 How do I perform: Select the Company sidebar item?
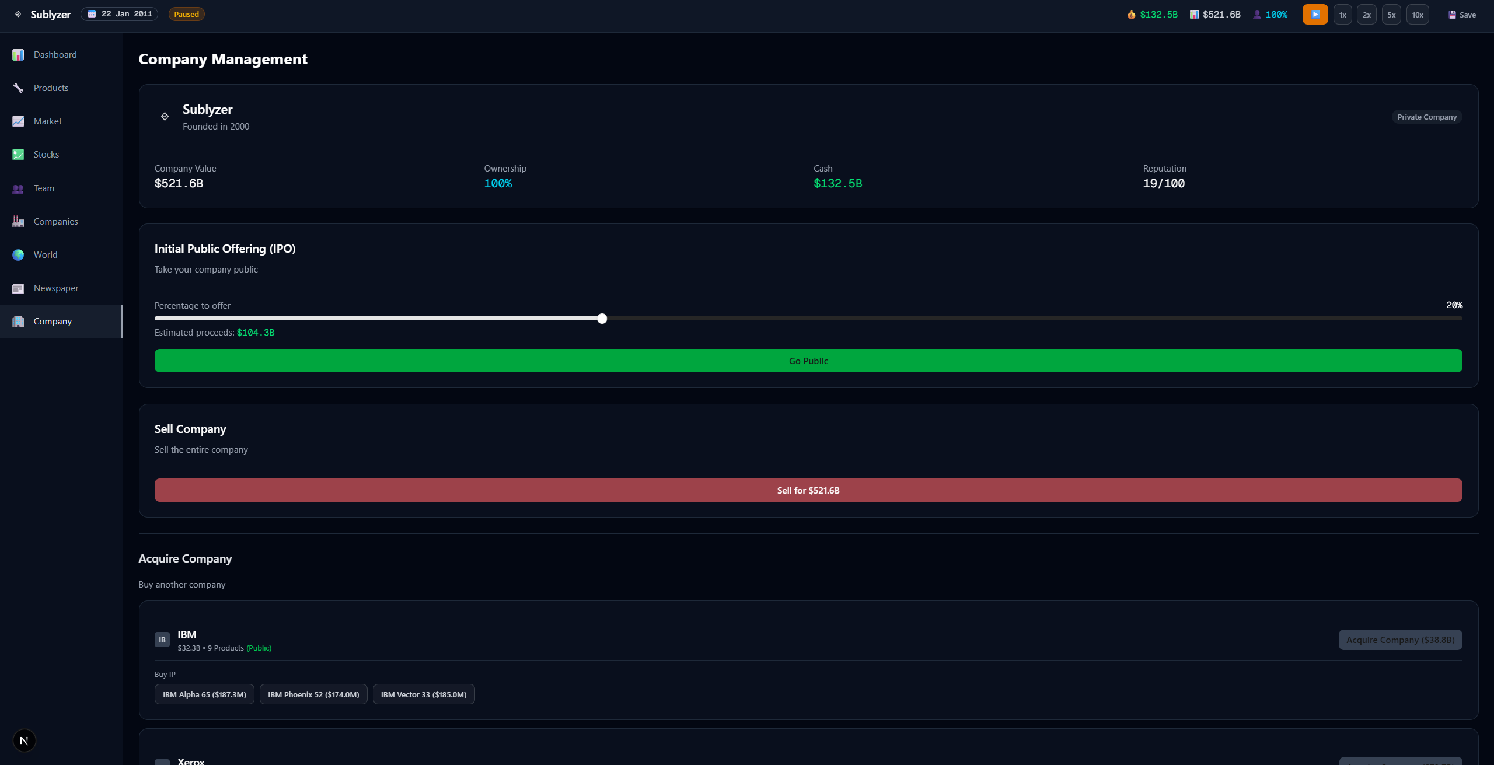tap(53, 322)
